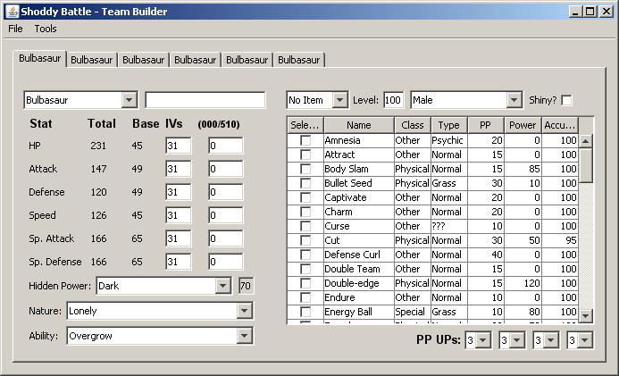Click the Hidden Power value box 70

coord(246,286)
